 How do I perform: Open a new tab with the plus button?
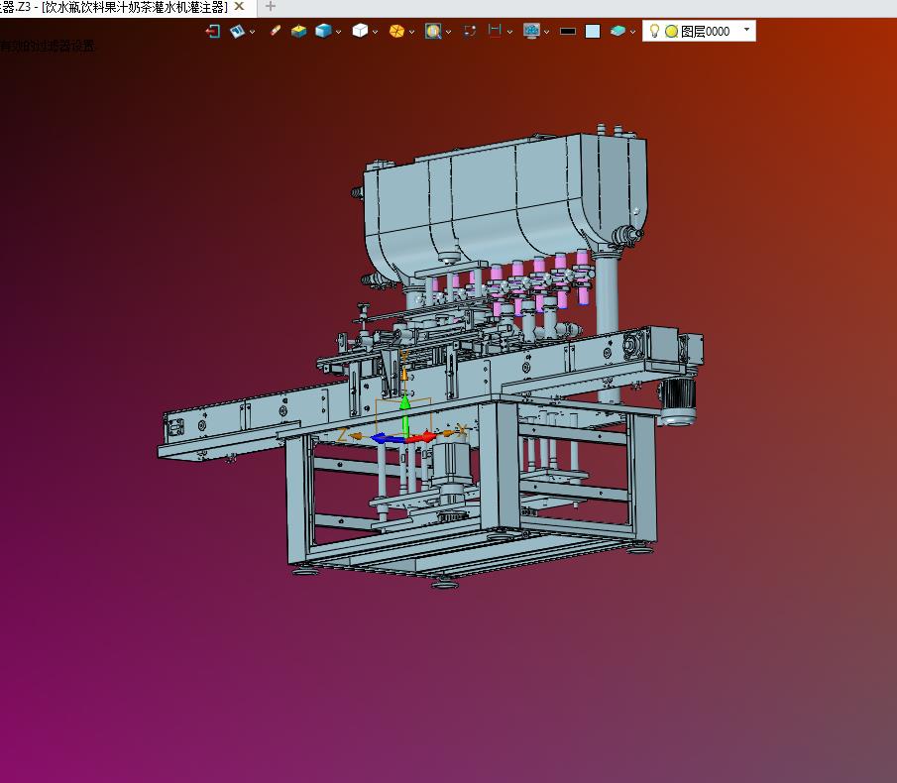coord(271,7)
